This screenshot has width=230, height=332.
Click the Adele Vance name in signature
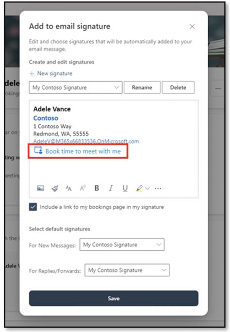point(52,109)
